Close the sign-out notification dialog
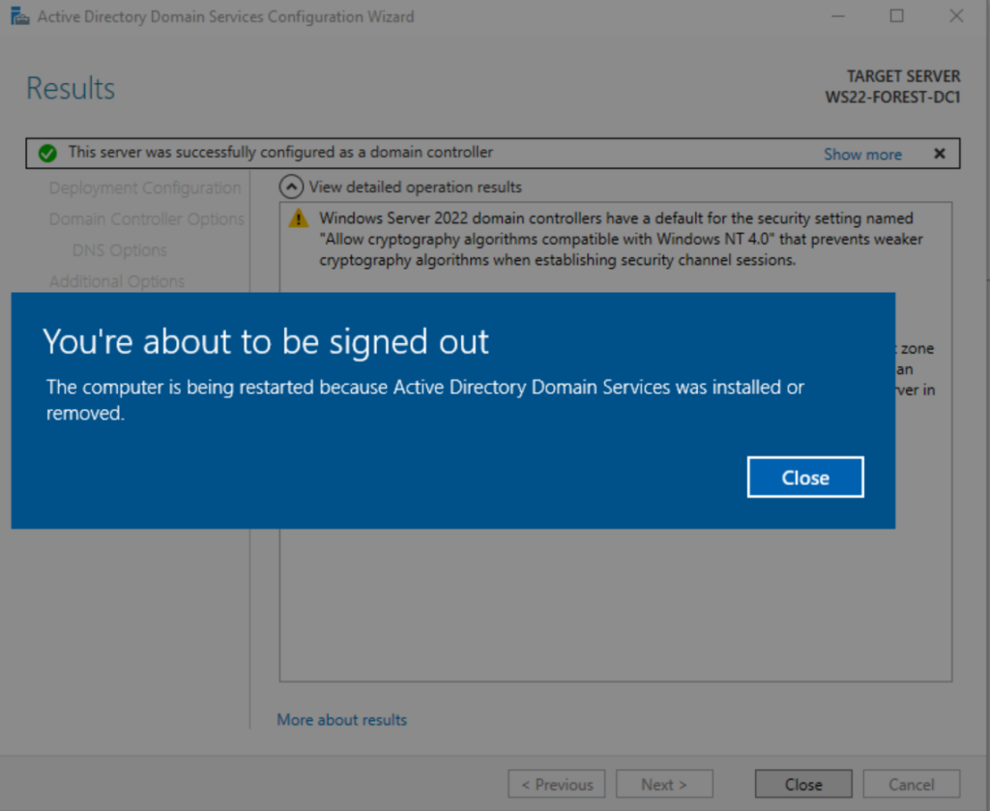990x811 pixels. tap(805, 478)
